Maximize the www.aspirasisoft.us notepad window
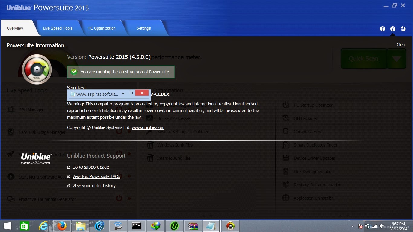The height and width of the screenshot is (232, 413). tap(131, 93)
